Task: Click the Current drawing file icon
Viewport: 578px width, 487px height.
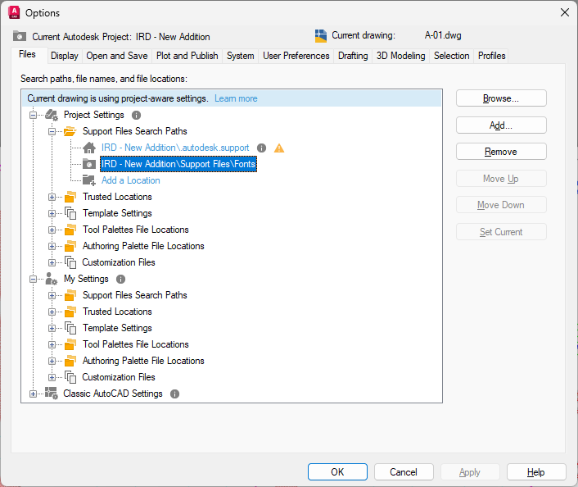Action: pyautogui.click(x=321, y=36)
